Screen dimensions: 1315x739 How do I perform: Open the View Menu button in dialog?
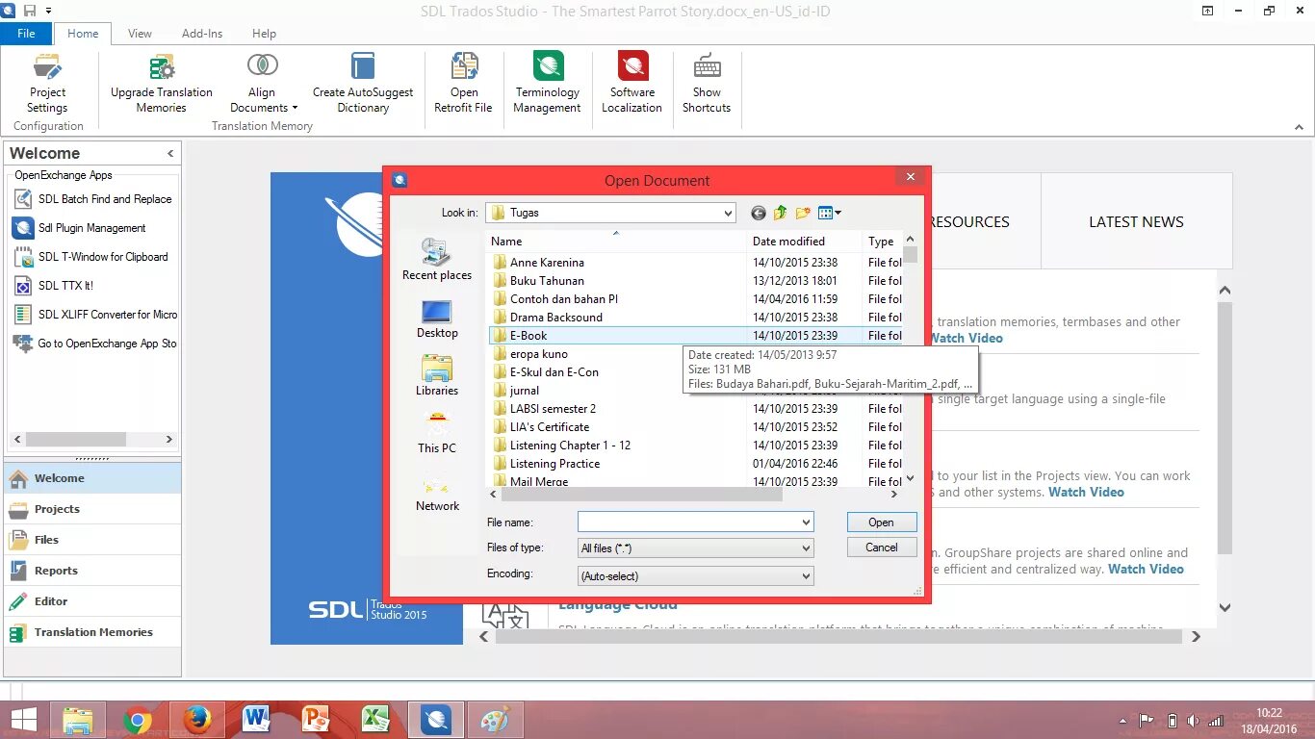pos(829,213)
